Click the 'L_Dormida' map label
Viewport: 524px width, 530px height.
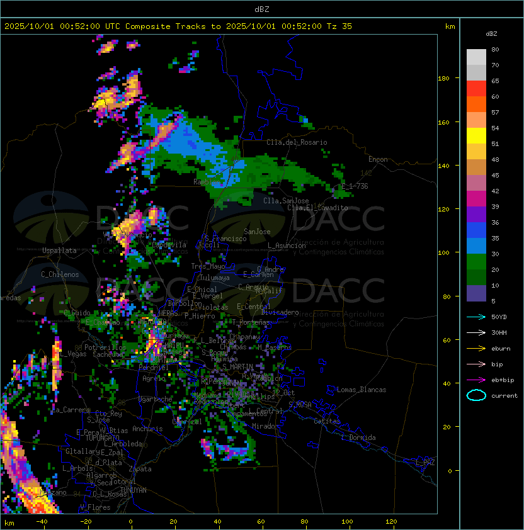pyautogui.click(x=358, y=437)
